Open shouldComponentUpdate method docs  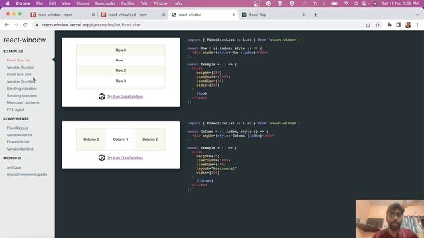point(27,175)
